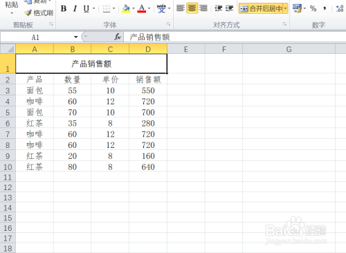Click cell 280 in row 6
Screen dimensions: 346x253
[x=148, y=123]
